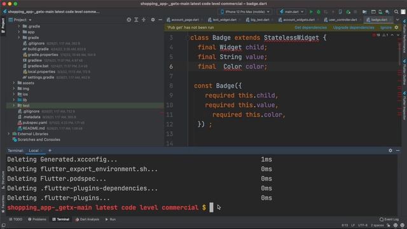Image resolution: width=407 pixels, height=229 pixels.
Task: Collapse all in Project panel toolbar
Action: [x=144, y=20]
